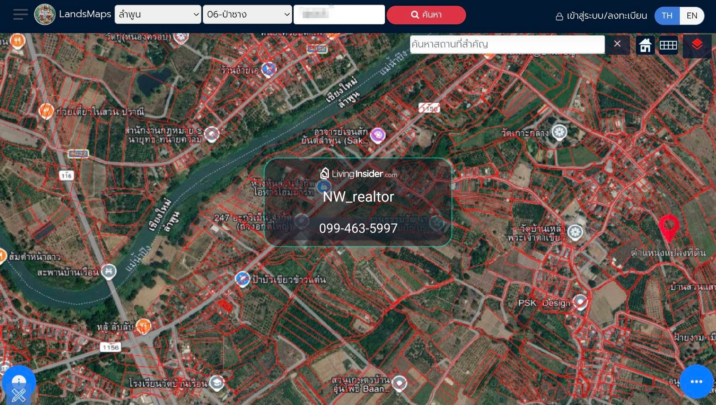Viewport: 716px width, 405px height.
Task: Click the วัดเกาะกลาง temple marker
Action: [x=559, y=132]
